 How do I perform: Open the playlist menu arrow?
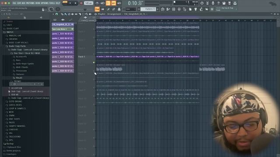(53, 14)
